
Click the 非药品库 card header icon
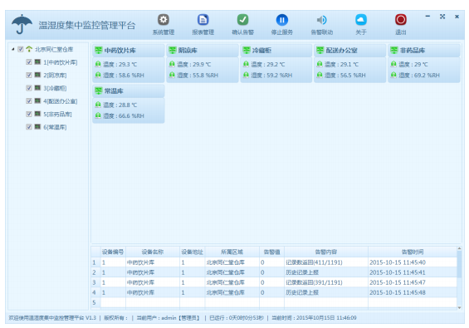point(394,51)
